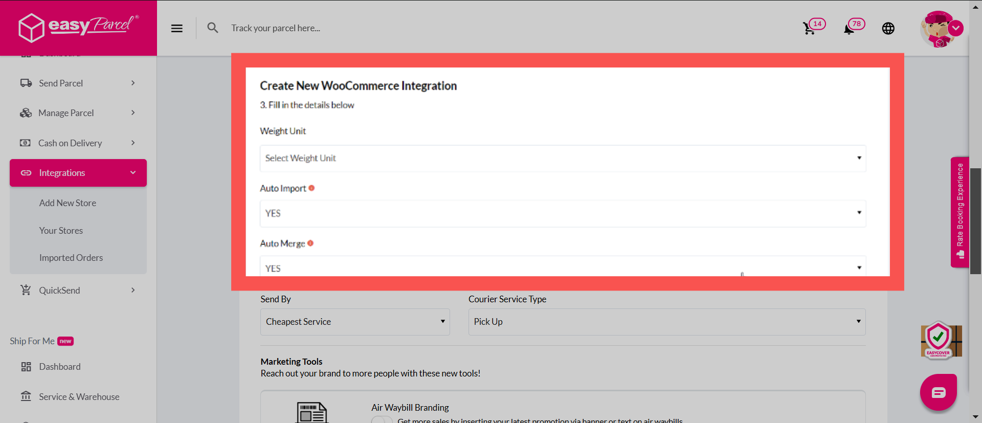This screenshot has height=423, width=982.
Task: Open the Select Weight Unit dropdown
Action: 563,158
